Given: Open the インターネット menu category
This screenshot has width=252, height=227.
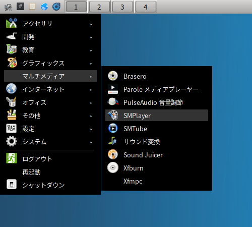Looking at the screenshot, I should pyautogui.click(x=50, y=89).
